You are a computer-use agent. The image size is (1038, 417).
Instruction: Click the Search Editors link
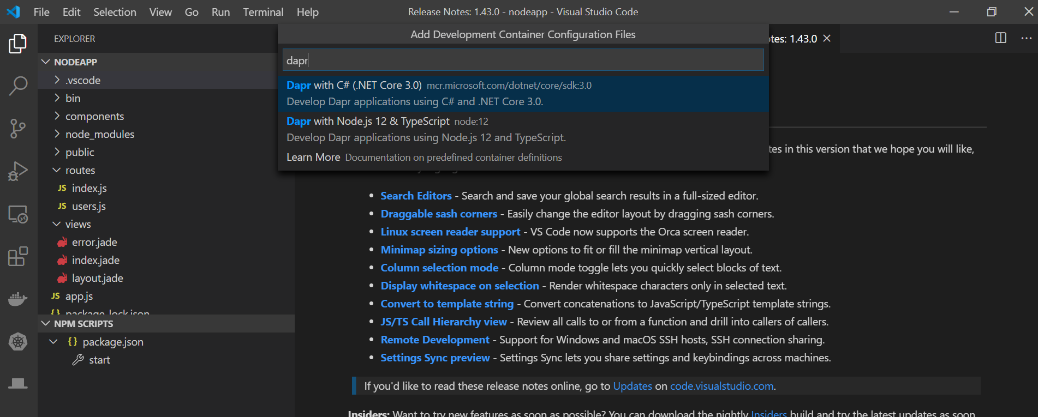(x=416, y=196)
